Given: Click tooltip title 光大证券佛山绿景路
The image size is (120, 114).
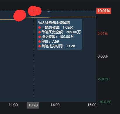Looking at the screenshot, I should (54, 23).
